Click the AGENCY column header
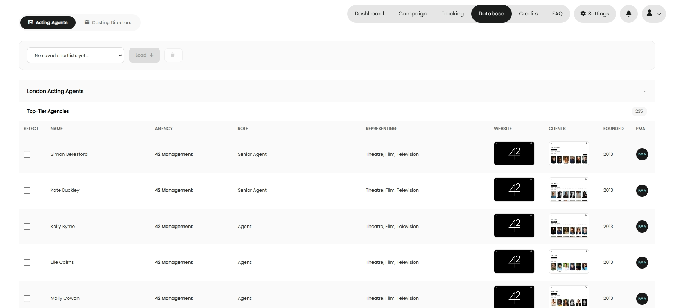Viewport: 679px width, 308px height. (x=164, y=129)
